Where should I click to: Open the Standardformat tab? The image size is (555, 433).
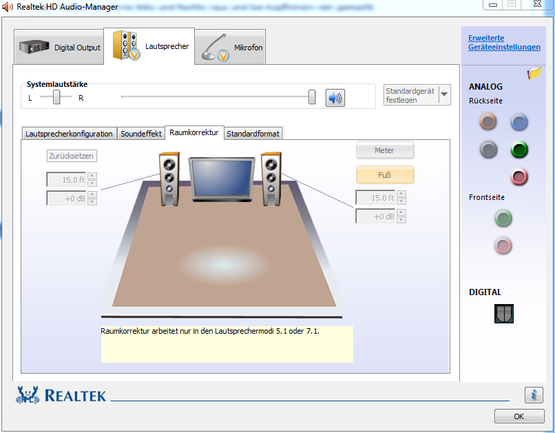point(253,134)
